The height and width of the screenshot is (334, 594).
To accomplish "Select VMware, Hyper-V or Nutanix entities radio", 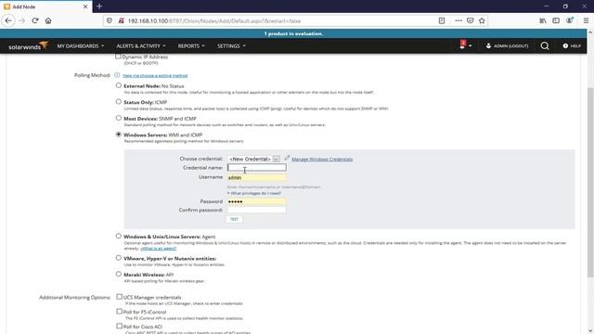I will coord(119,258).
